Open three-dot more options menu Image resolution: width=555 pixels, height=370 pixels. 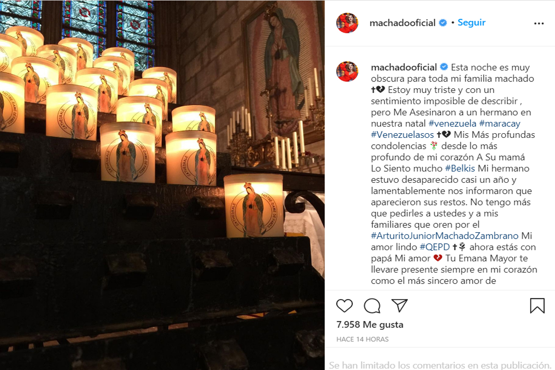coord(539,24)
